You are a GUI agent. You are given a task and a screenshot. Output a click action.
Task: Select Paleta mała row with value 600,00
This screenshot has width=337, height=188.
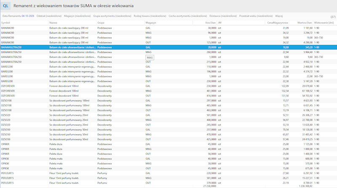click(168, 159)
